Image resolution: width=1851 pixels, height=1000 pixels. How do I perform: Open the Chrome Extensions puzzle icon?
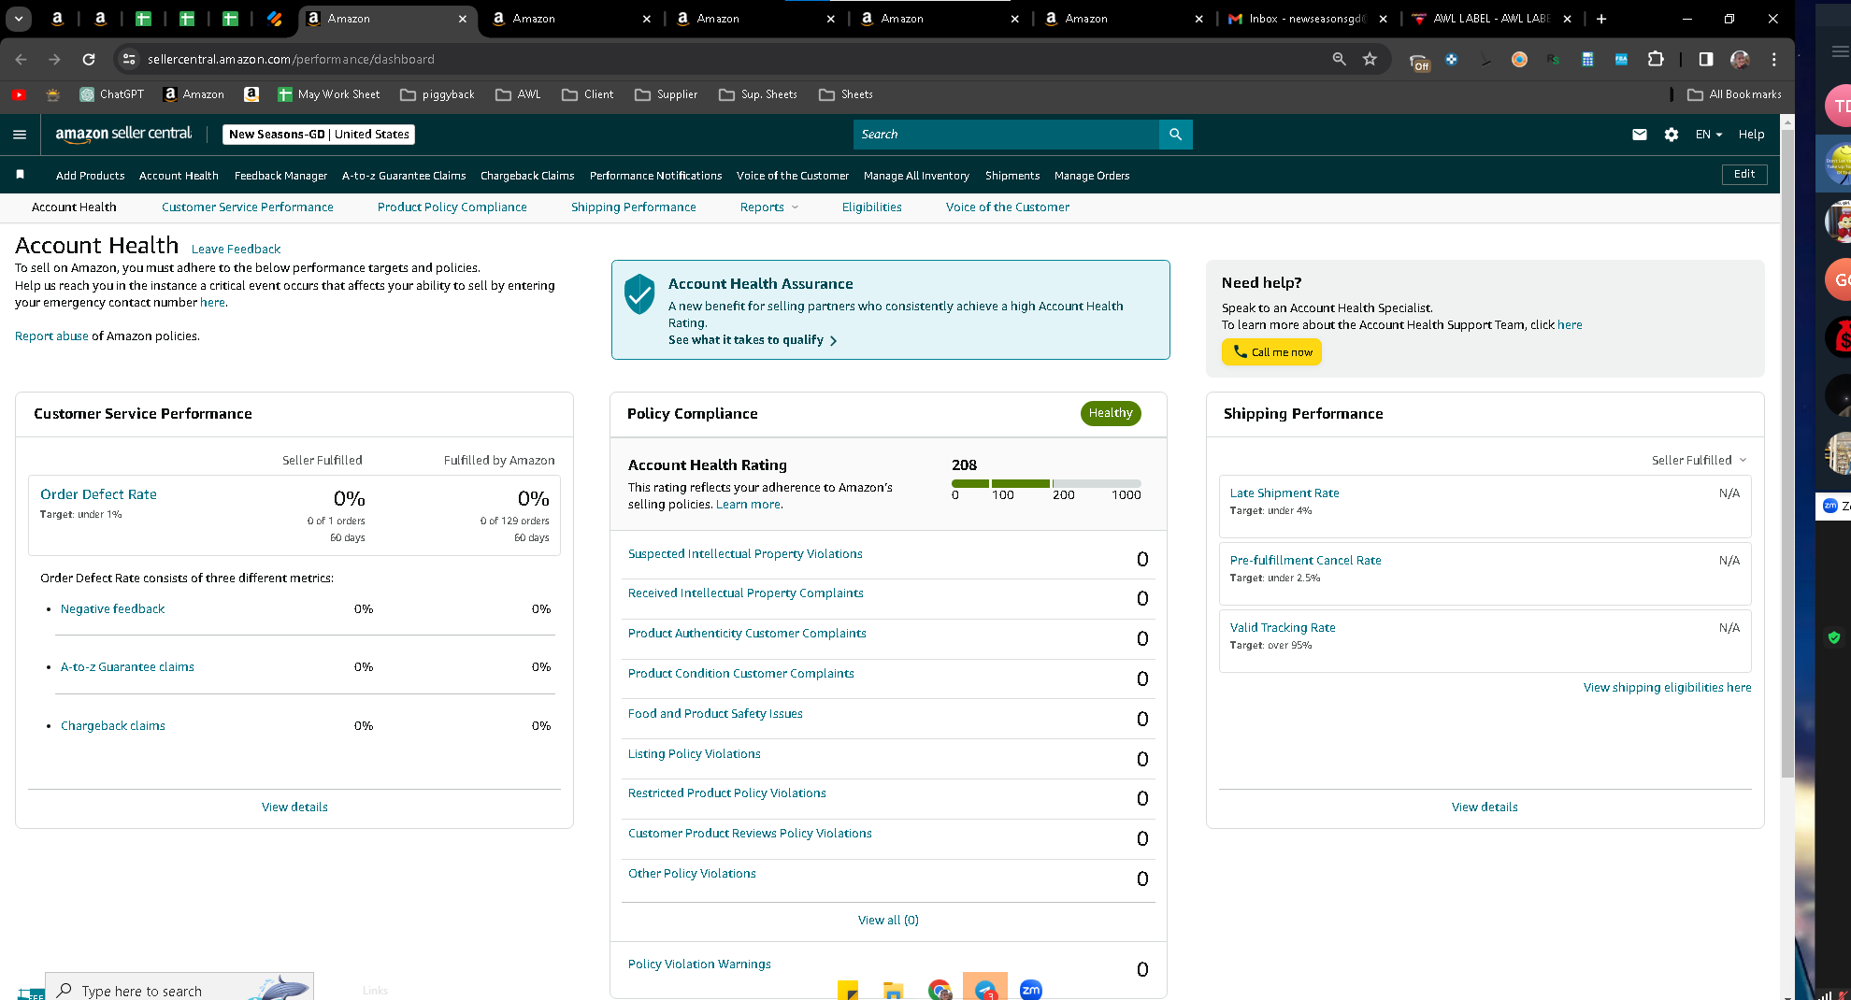[1656, 59]
